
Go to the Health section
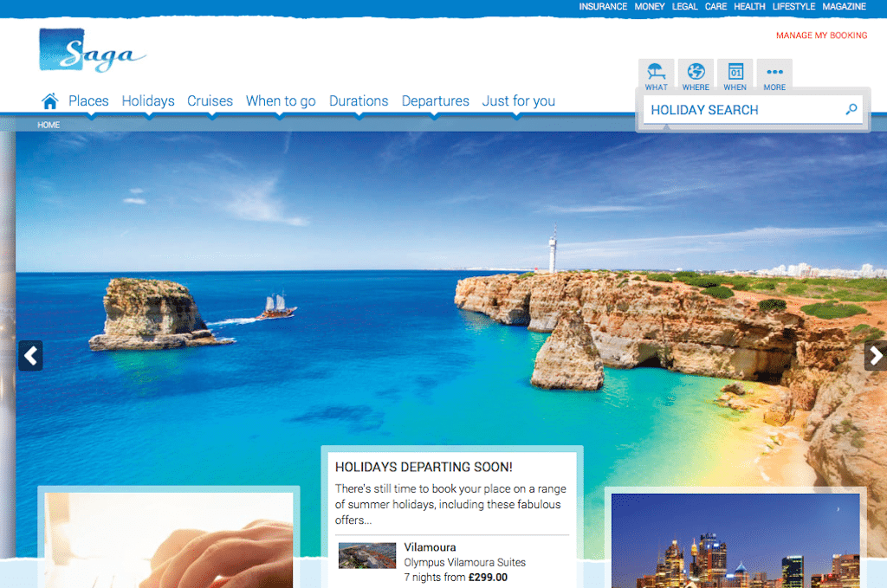(749, 7)
